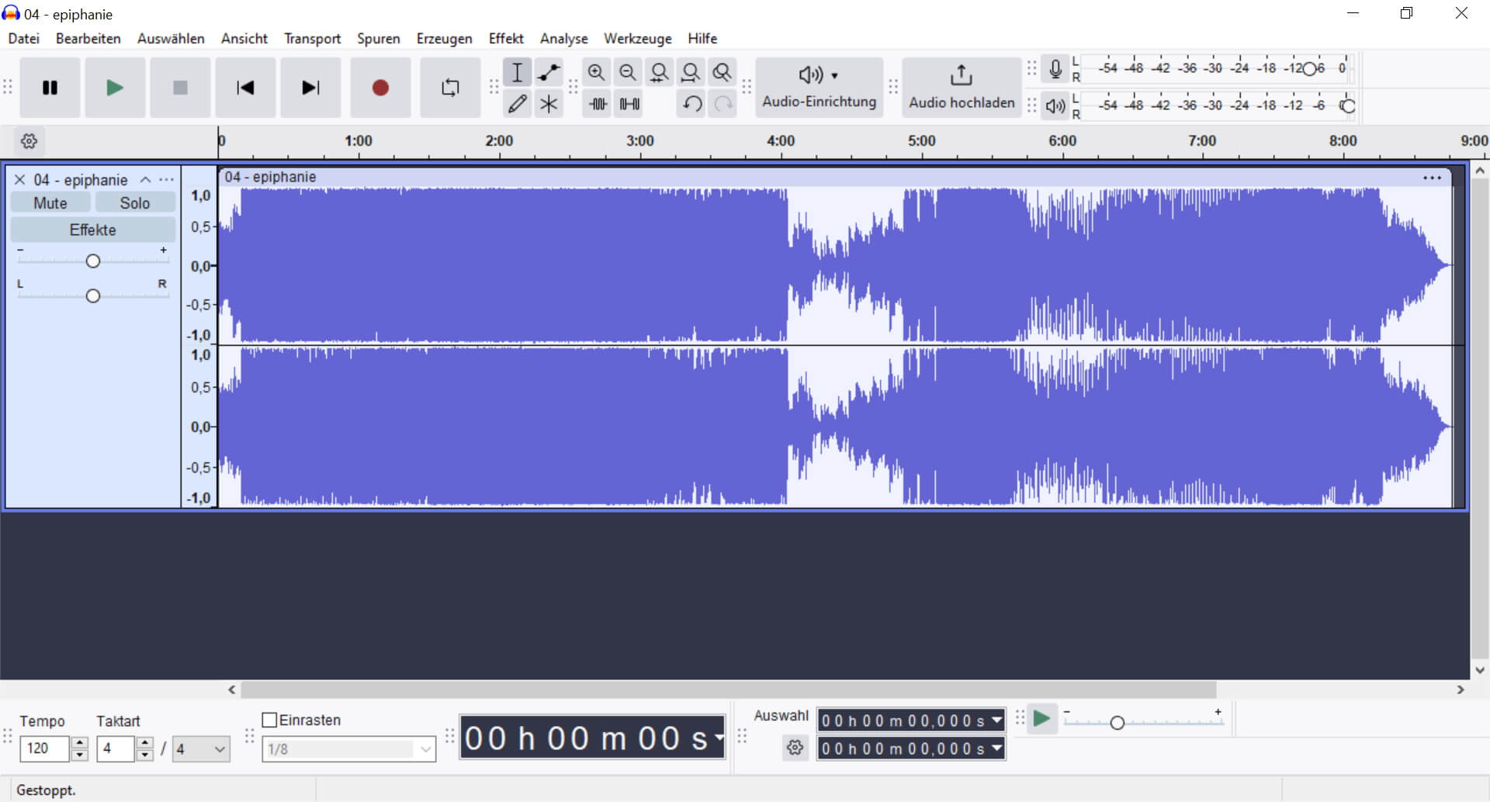Collapse the 04 - epiphanie track
Image resolution: width=1490 pixels, height=802 pixels.
pos(145,180)
